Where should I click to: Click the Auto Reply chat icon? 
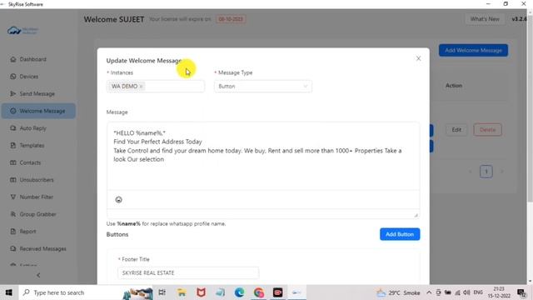click(x=13, y=128)
